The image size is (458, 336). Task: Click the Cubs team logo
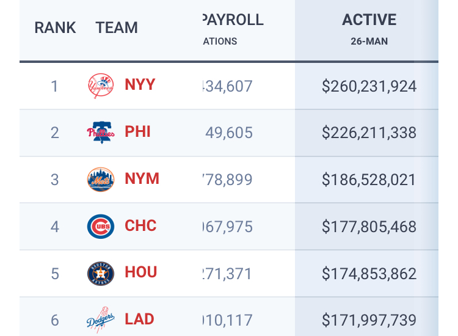point(101,227)
